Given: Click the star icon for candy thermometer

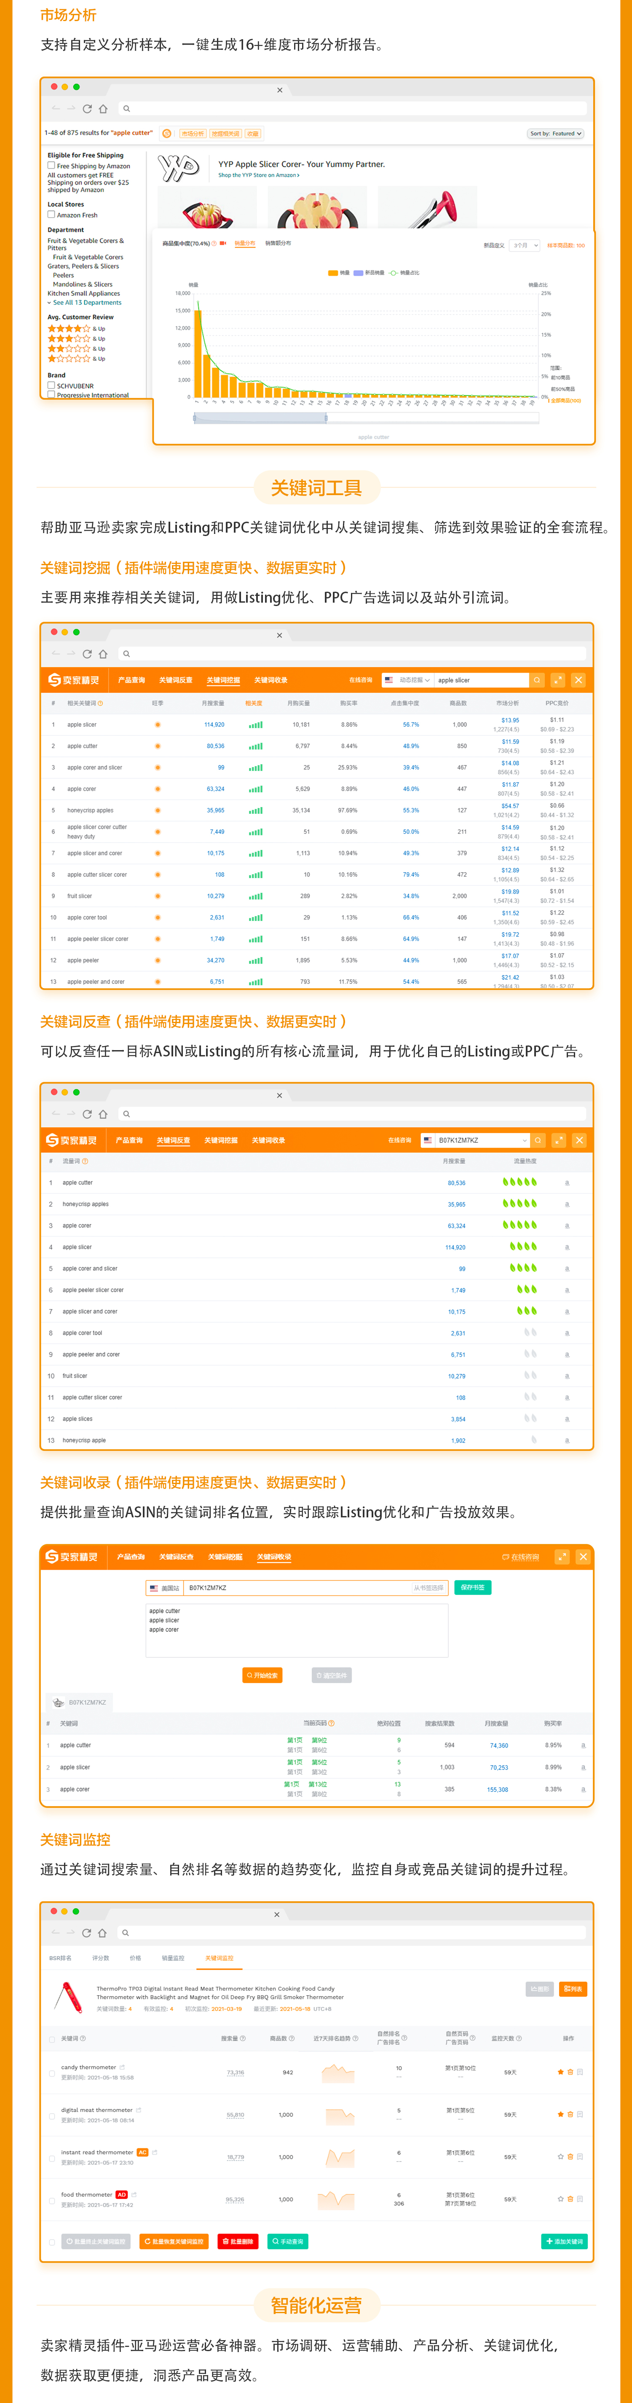Looking at the screenshot, I should click(560, 2072).
